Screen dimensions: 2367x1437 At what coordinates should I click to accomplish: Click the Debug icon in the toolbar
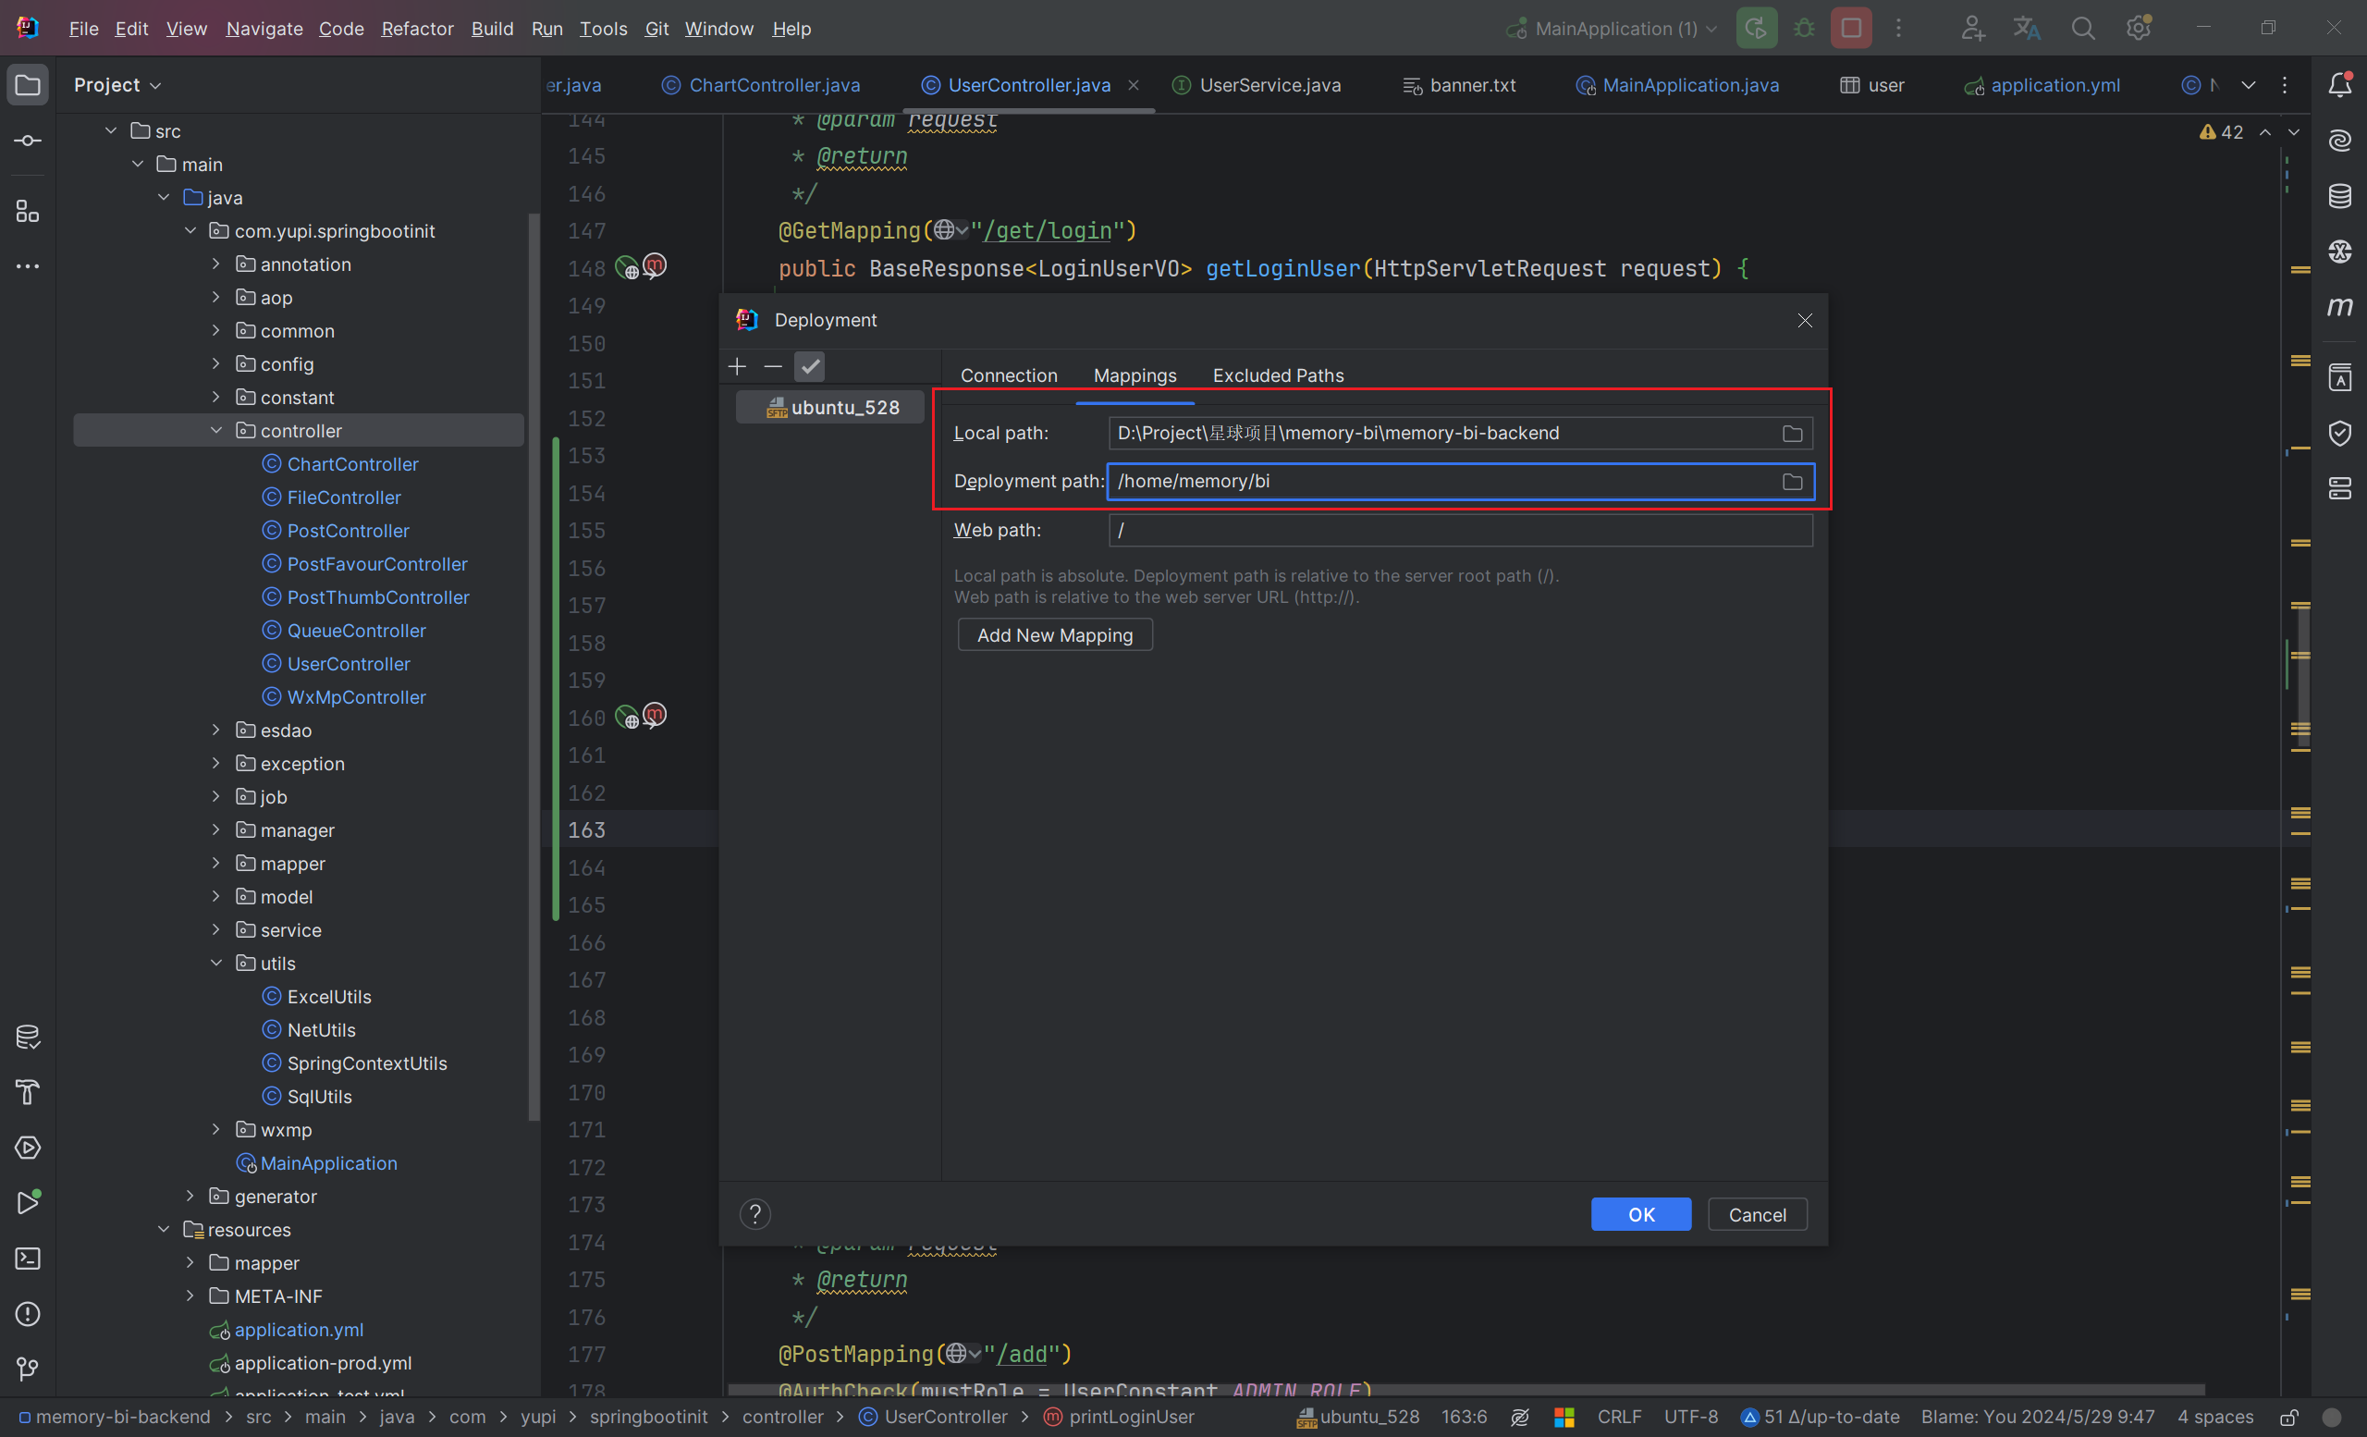pyautogui.click(x=1806, y=29)
